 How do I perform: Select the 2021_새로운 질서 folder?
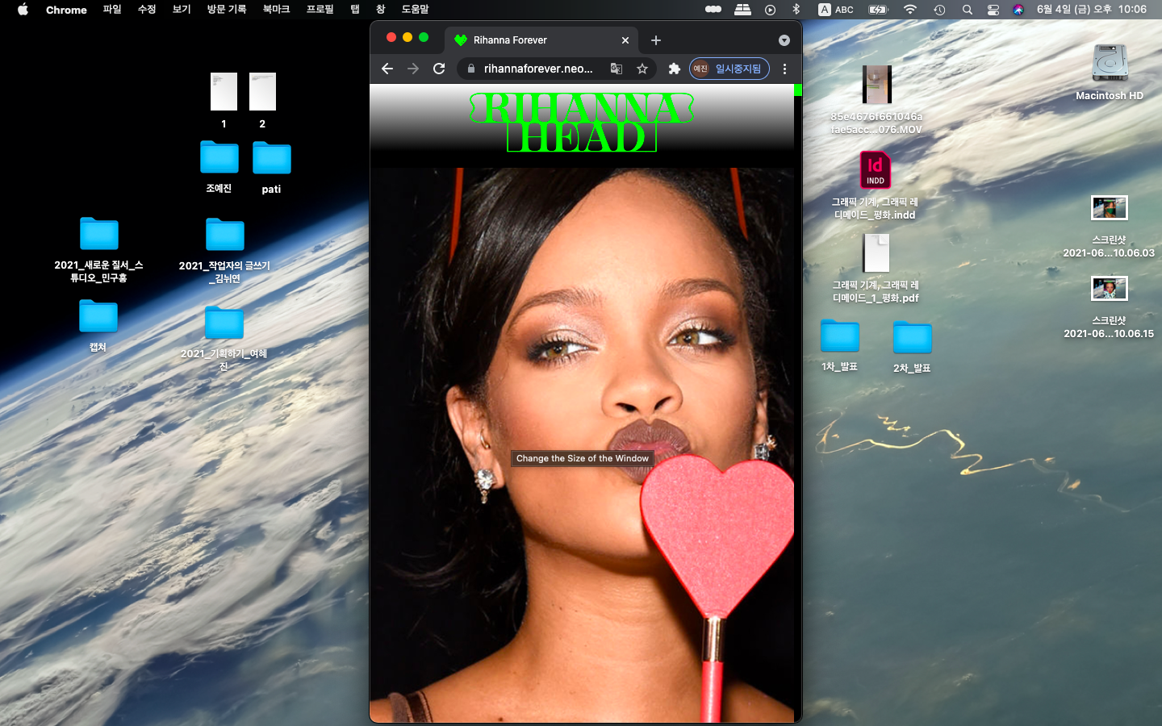99,234
